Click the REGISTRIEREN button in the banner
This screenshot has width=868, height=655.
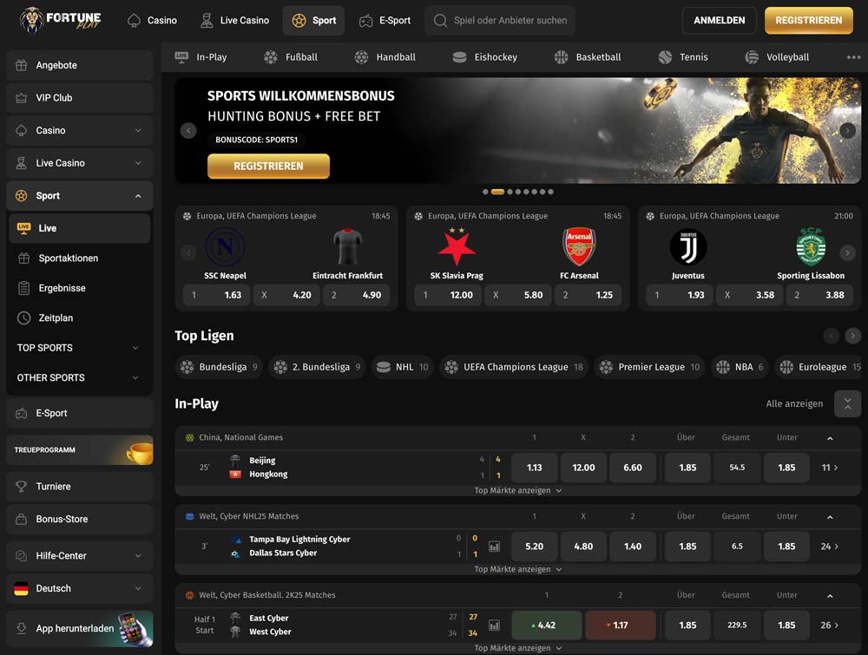click(267, 167)
